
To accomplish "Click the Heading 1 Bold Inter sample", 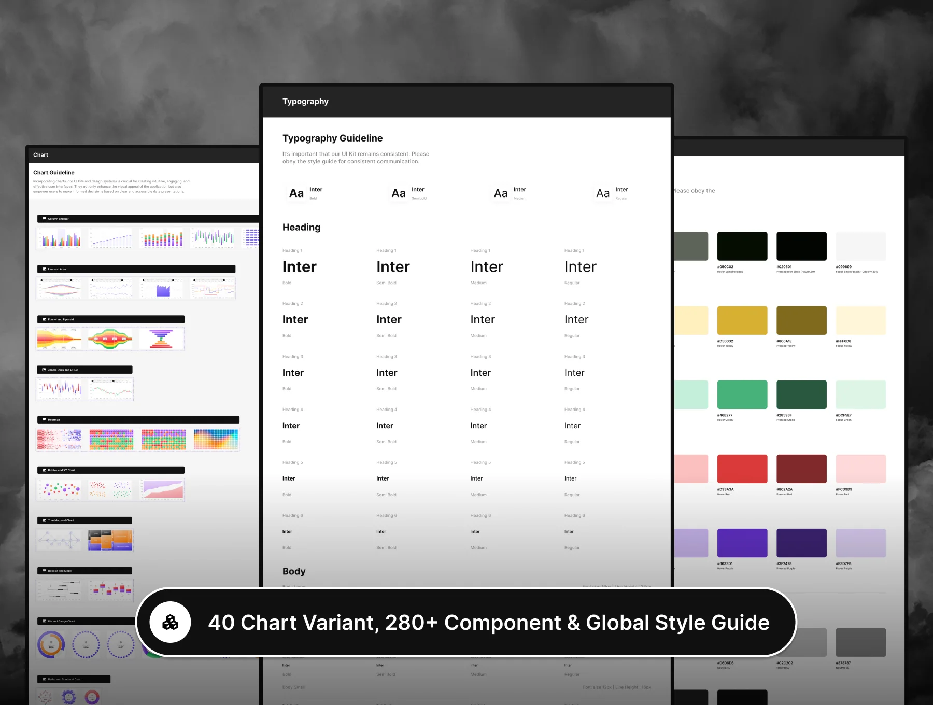I will pyautogui.click(x=300, y=267).
